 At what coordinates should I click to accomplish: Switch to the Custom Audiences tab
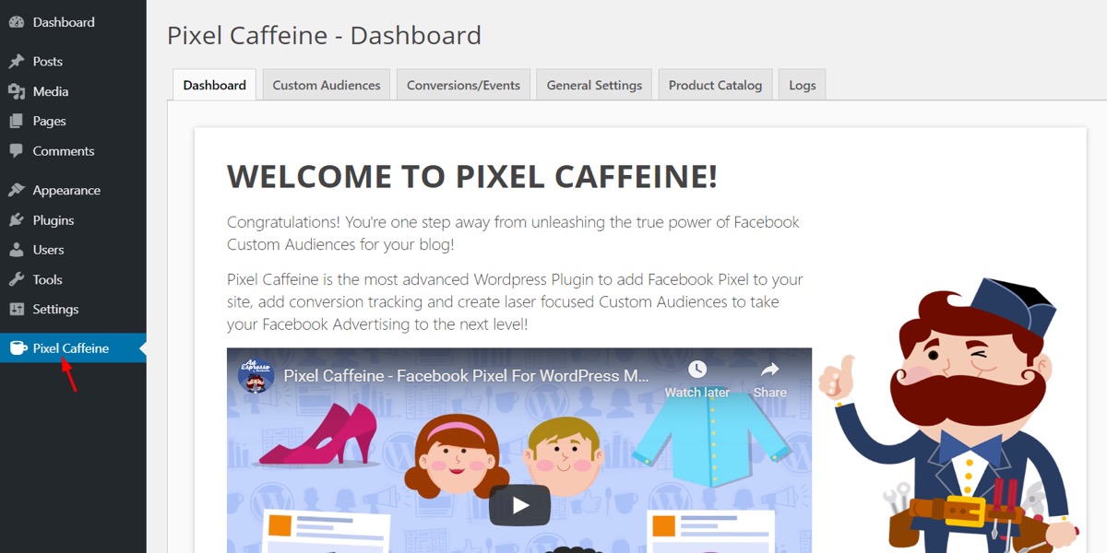coord(327,85)
